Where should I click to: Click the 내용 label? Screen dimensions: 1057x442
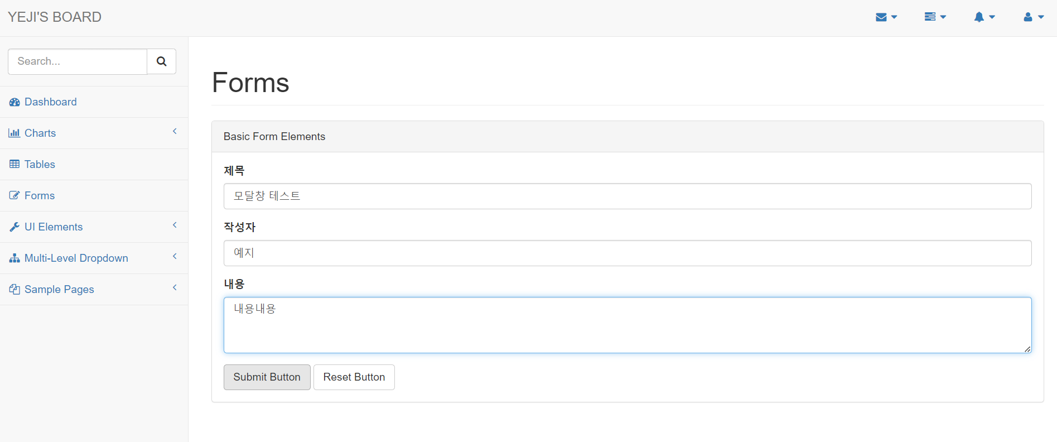234,284
